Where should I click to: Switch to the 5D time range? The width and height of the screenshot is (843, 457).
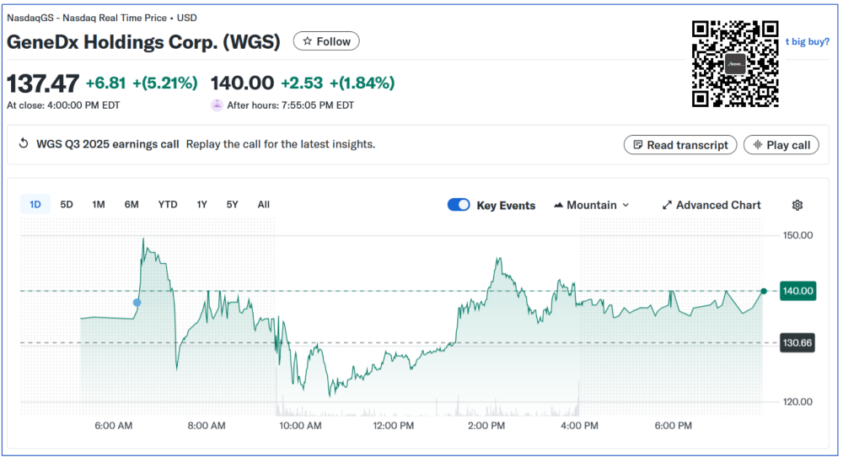click(67, 204)
